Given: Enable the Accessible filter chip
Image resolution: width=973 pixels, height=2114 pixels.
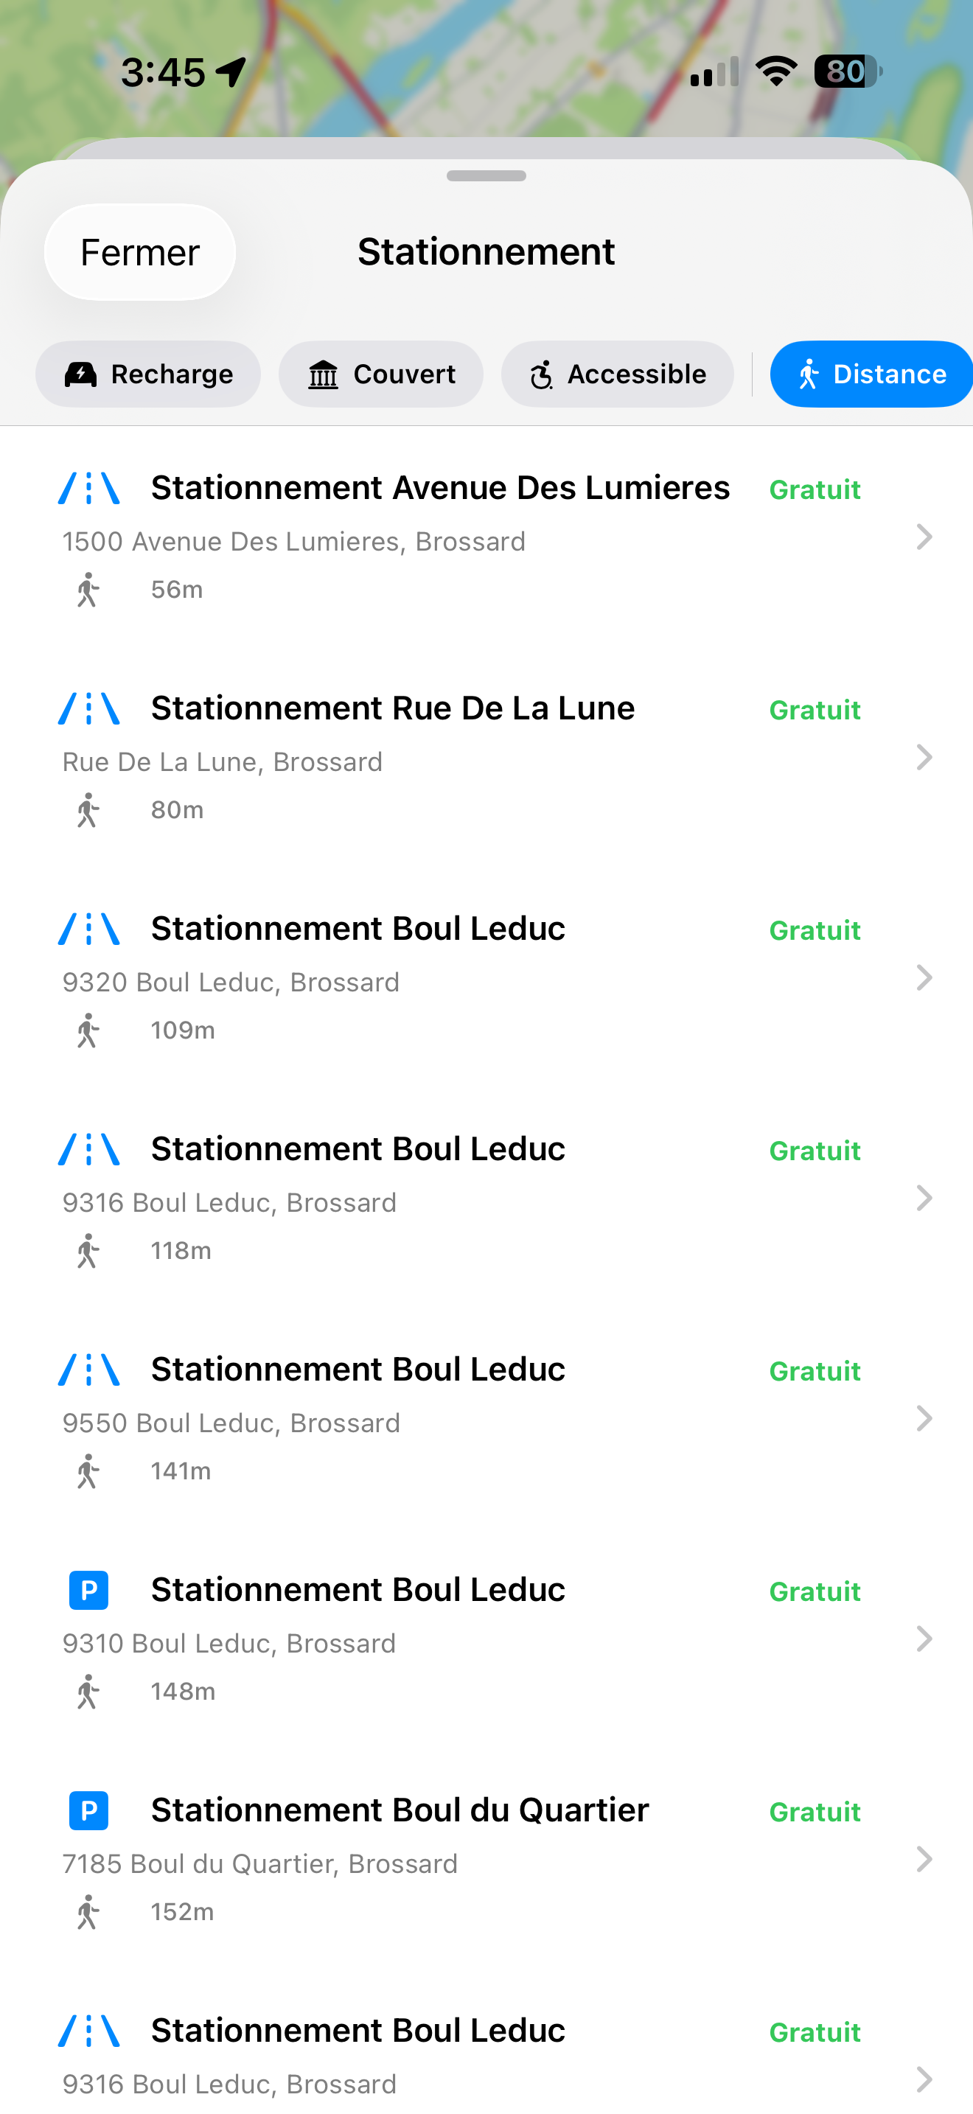Looking at the screenshot, I should click(618, 374).
